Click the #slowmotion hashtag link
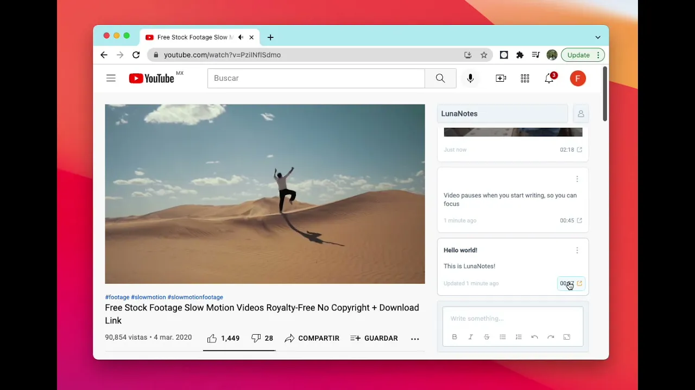695x390 pixels. pyautogui.click(x=148, y=297)
